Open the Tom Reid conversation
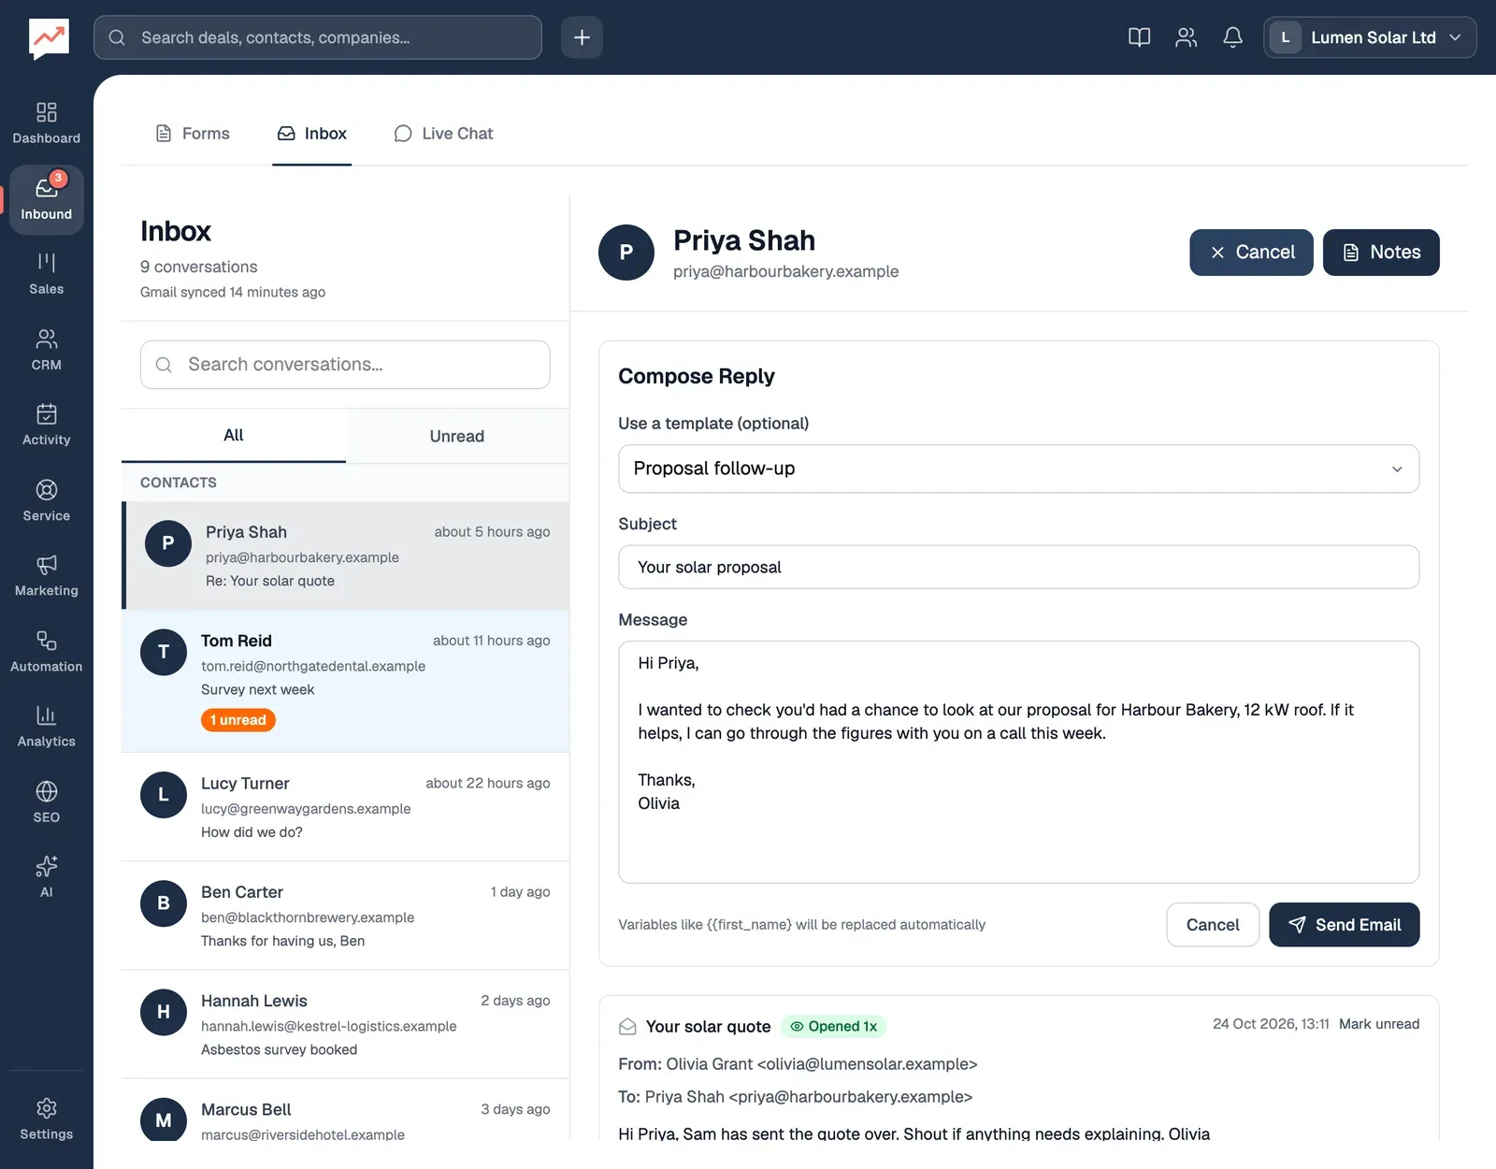 pos(345,681)
